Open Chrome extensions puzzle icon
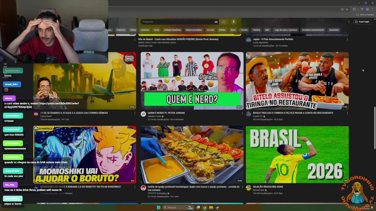 pyautogui.click(x=354, y=9)
